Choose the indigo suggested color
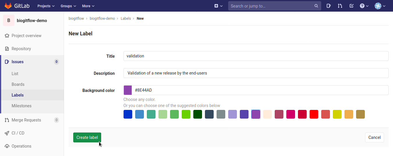The image size is (393, 156). [x=244, y=114]
